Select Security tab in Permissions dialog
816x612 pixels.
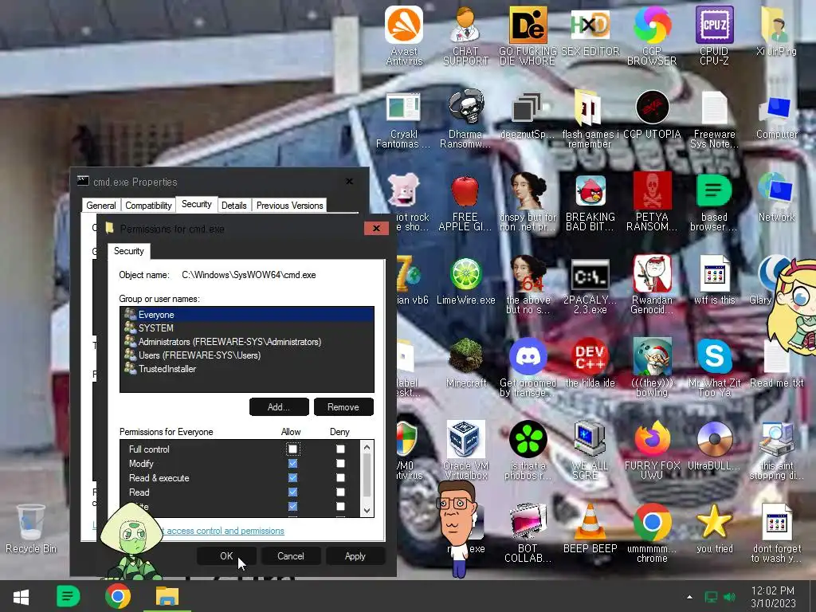128,251
